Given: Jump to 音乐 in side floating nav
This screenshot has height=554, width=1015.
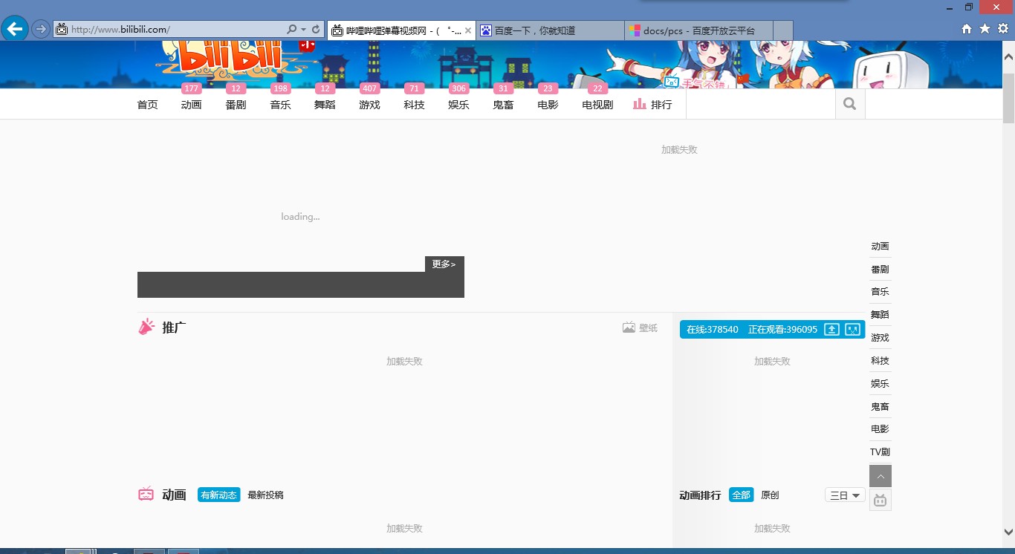Looking at the screenshot, I should pos(880,292).
